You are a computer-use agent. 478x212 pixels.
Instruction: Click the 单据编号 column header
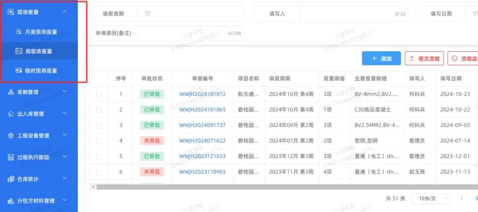pyautogui.click(x=202, y=79)
